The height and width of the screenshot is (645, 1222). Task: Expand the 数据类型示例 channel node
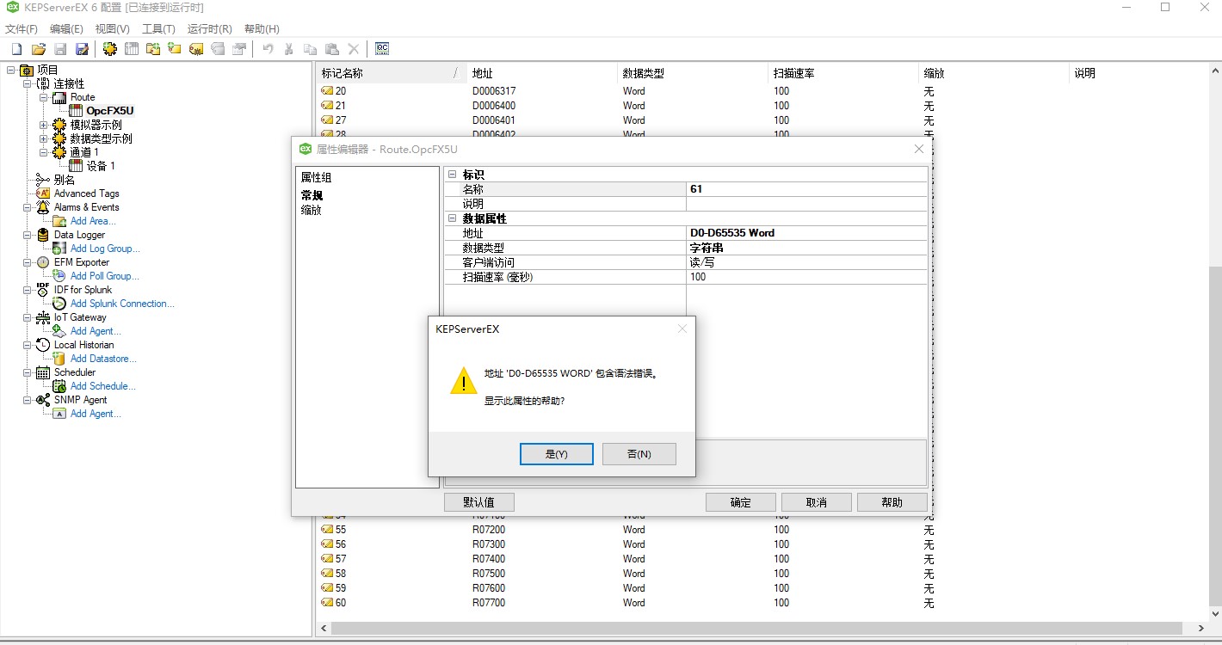[x=44, y=138]
